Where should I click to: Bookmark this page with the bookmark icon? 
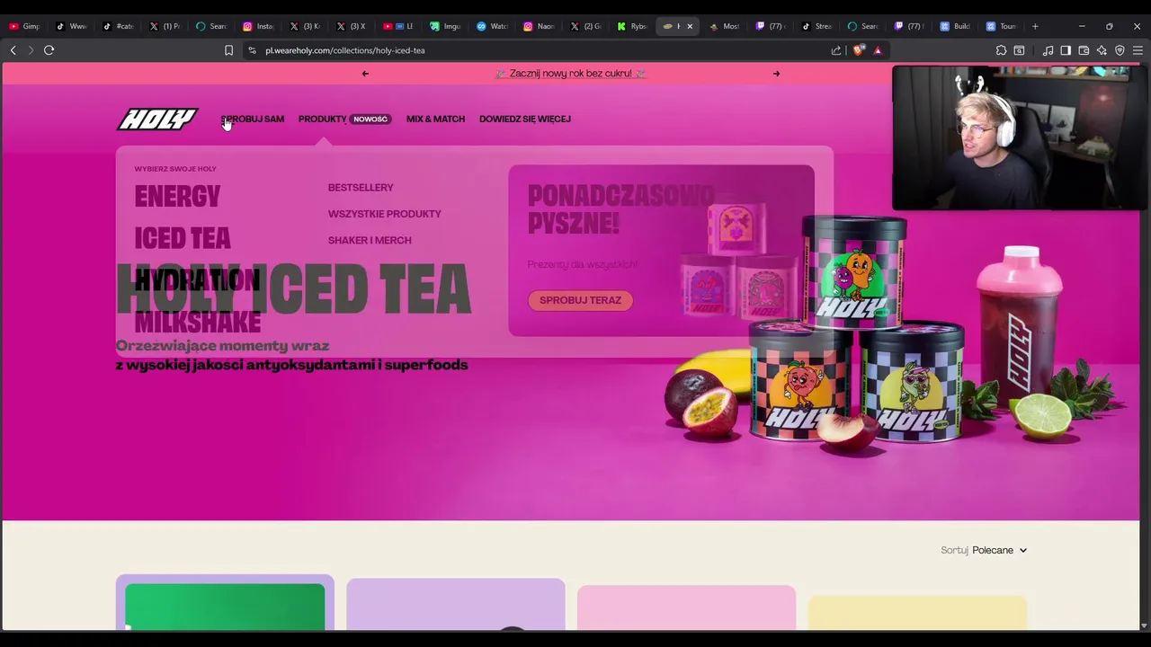pos(228,50)
